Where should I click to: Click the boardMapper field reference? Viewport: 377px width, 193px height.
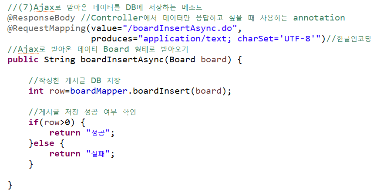tap(98, 91)
